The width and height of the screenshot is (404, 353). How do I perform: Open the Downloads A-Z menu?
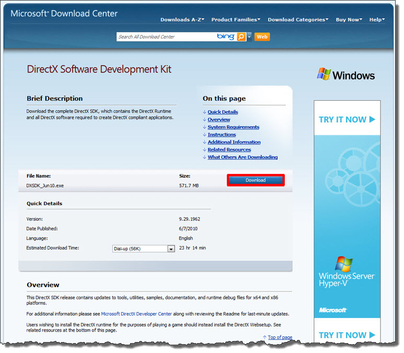182,19
